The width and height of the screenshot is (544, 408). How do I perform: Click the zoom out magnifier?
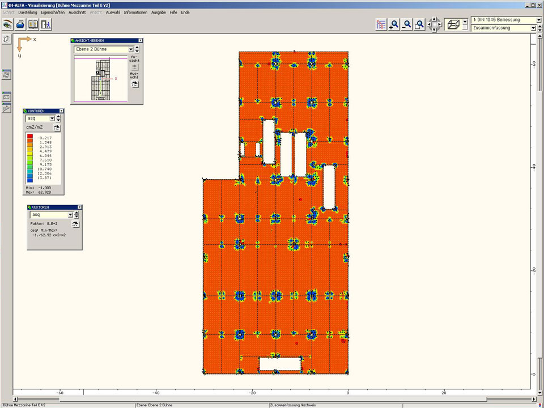(406, 24)
